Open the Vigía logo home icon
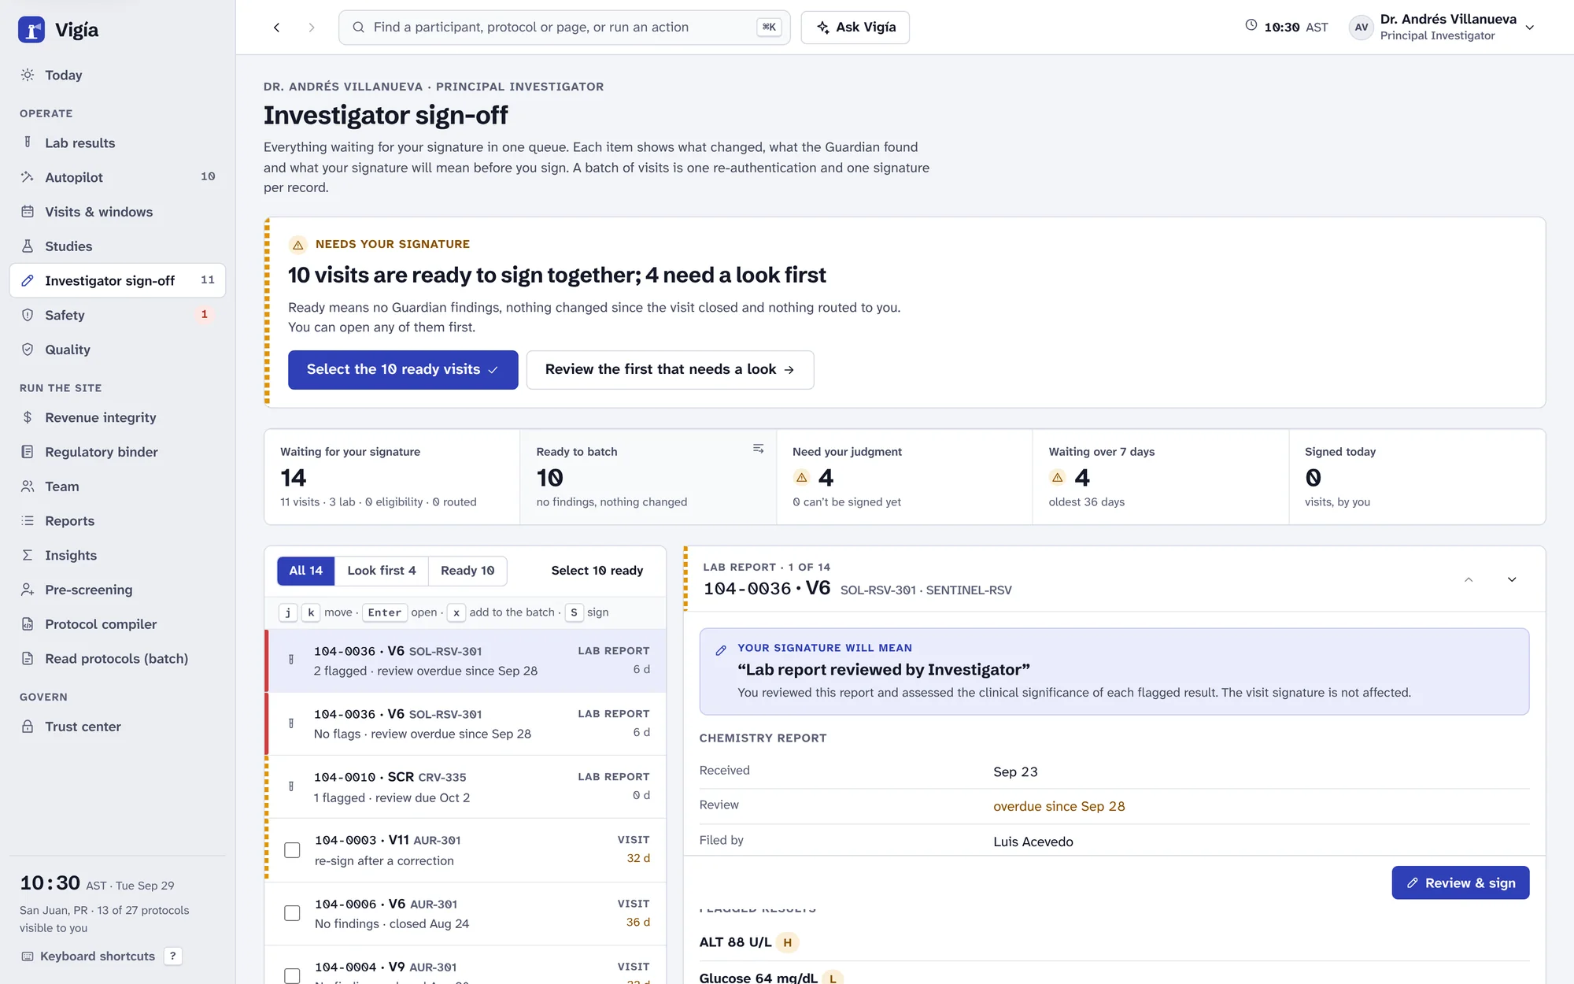The image size is (1574, 984). (31, 30)
